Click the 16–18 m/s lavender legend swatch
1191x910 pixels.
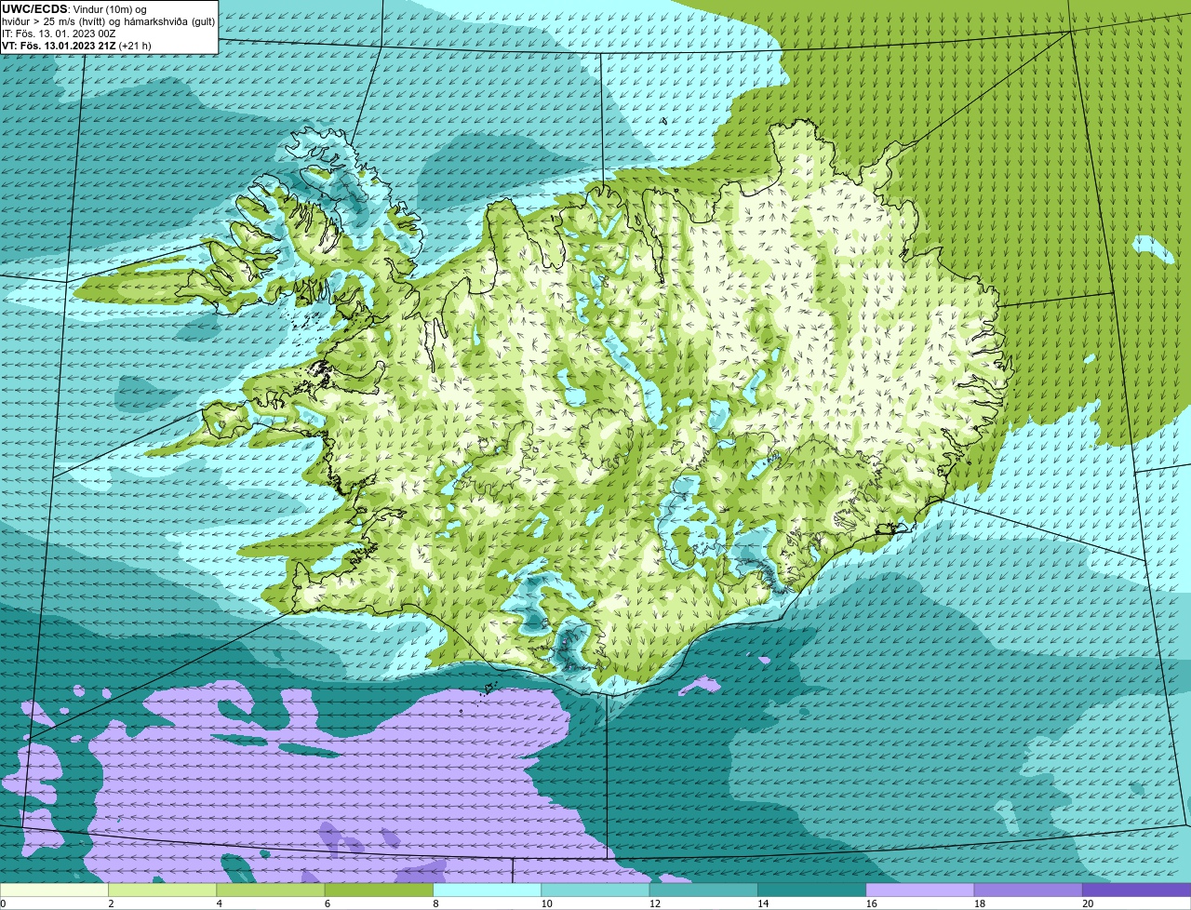(x=920, y=890)
